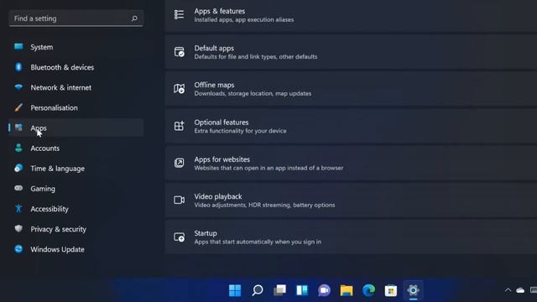
Task: Click the OneDrive cloud tray icon
Action: pyautogui.click(x=520, y=290)
